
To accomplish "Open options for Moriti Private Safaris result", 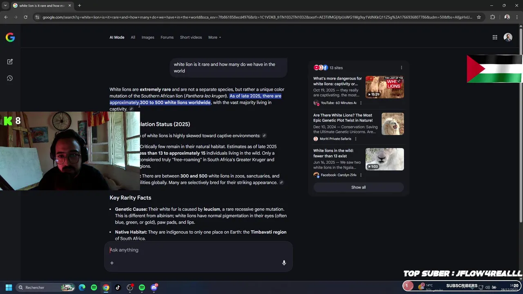I will (x=355, y=139).
